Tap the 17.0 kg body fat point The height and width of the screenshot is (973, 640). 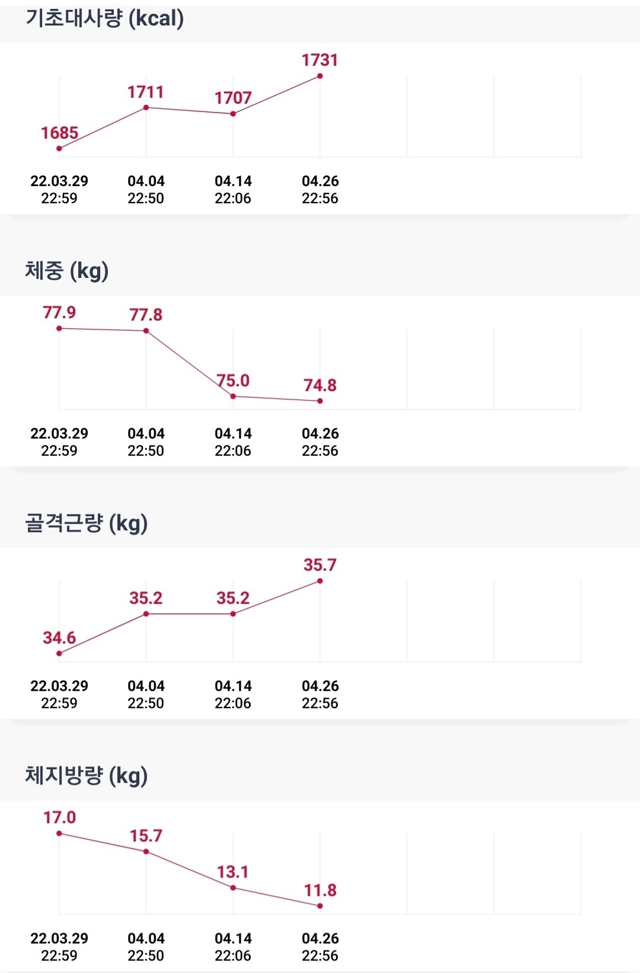pos(59,833)
